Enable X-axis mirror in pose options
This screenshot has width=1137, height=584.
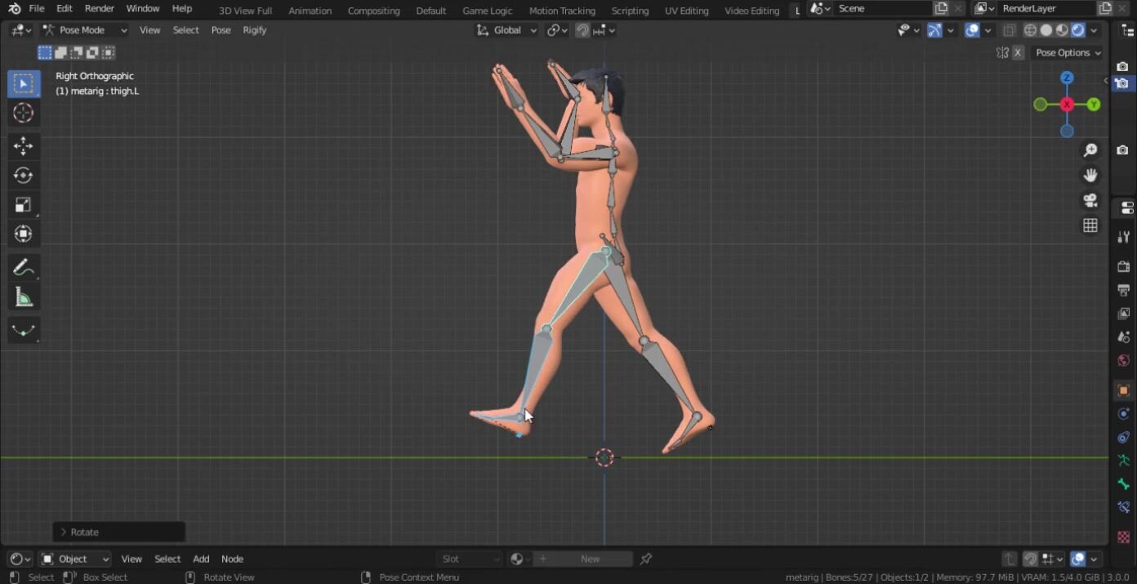tap(1018, 52)
